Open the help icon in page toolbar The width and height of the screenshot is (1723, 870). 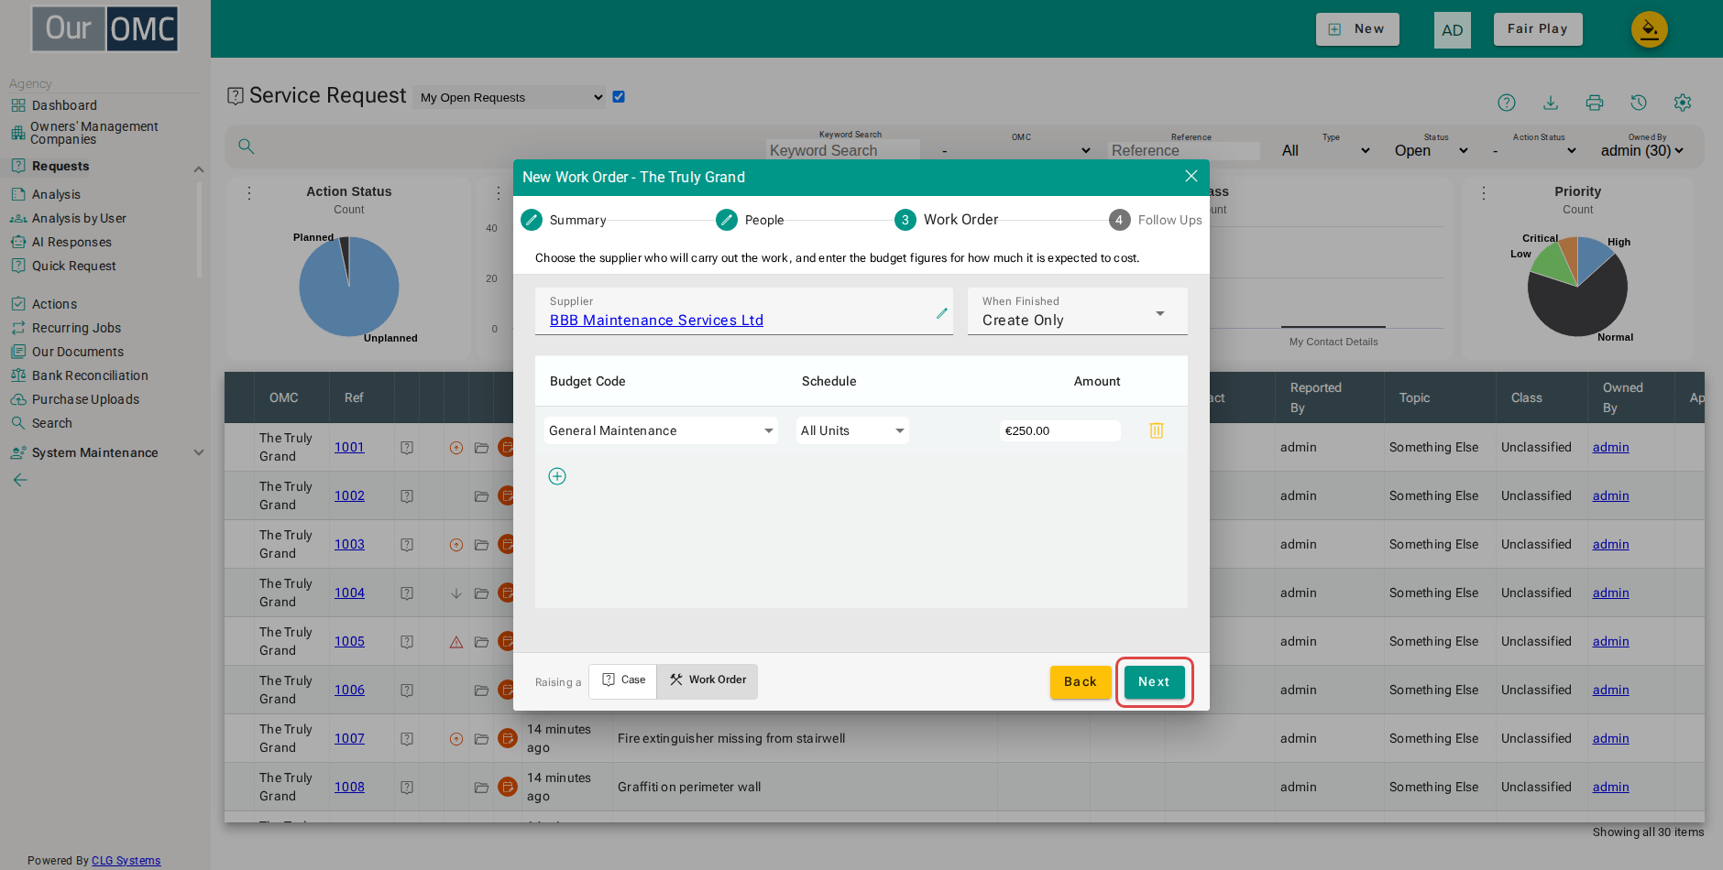[x=1507, y=103]
